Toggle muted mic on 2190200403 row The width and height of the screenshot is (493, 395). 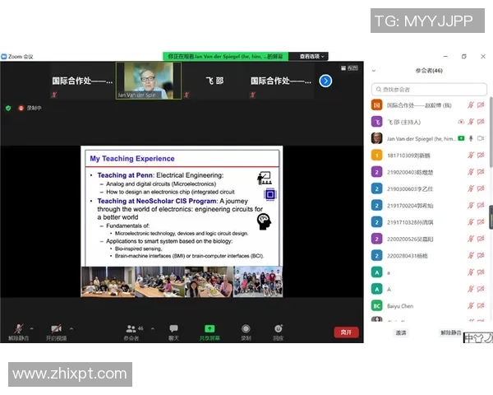(x=471, y=172)
